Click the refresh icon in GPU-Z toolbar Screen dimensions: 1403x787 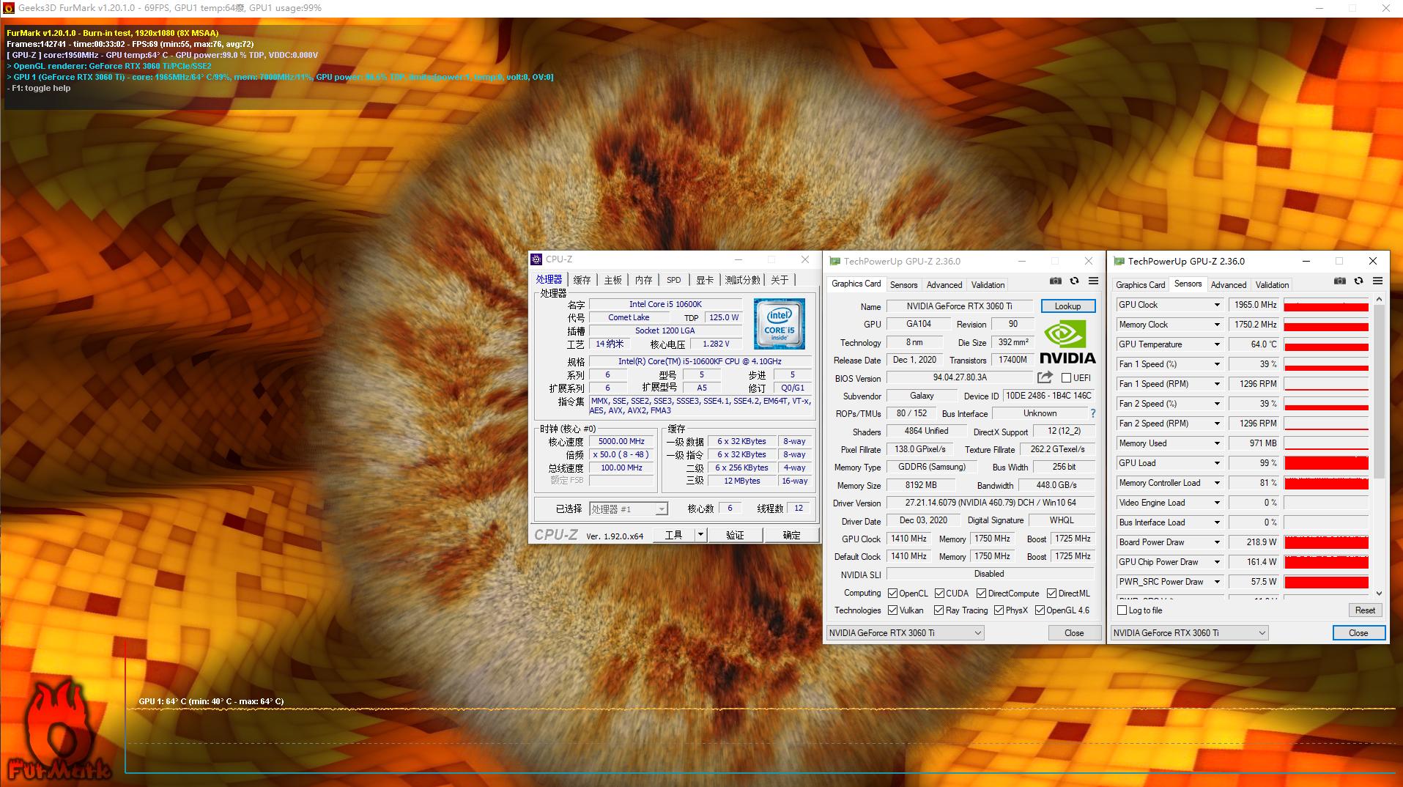(x=1074, y=281)
